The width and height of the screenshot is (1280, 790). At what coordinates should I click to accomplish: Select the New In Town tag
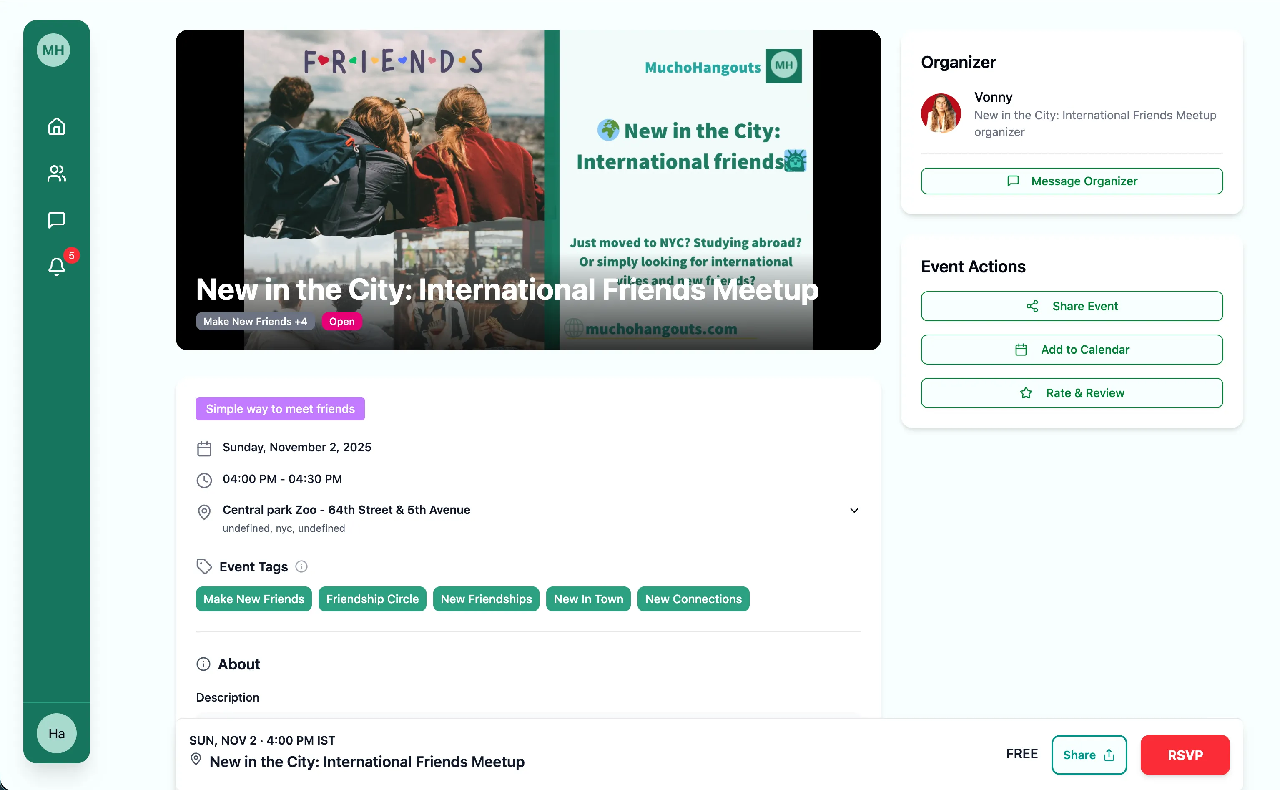click(x=588, y=599)
